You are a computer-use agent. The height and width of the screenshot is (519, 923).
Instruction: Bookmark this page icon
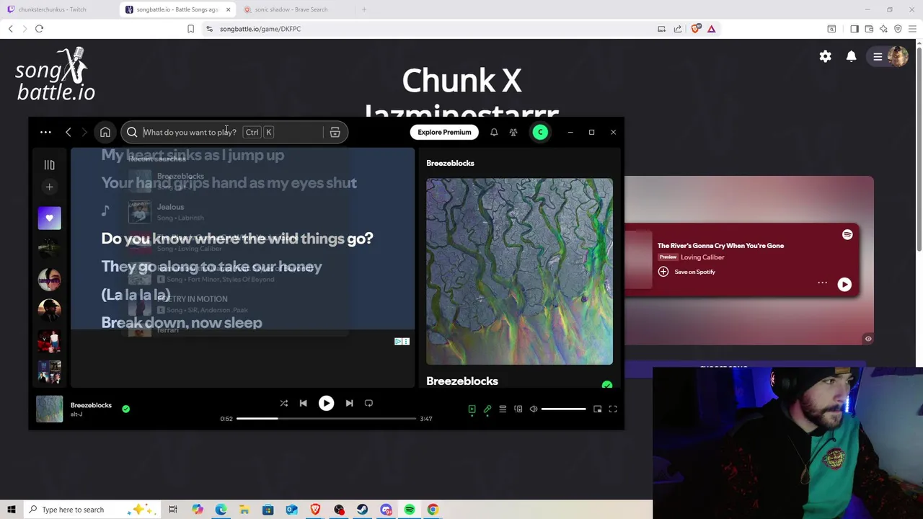[x=190, y=29]
